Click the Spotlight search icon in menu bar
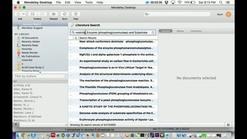247x139 pixels. point(221,2)
